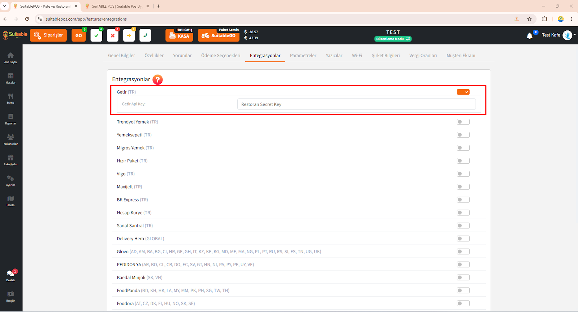Enable the Maxijett integration
Viewport: 578px width, 312px height.
pos(463,187)
